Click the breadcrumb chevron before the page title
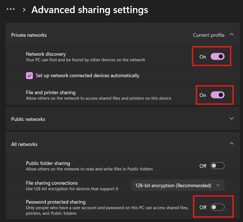Viewport: 243px width, 222px height. coord(24,10)
